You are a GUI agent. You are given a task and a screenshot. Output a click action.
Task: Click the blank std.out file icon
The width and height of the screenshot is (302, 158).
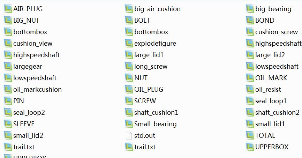coord(129,136)
